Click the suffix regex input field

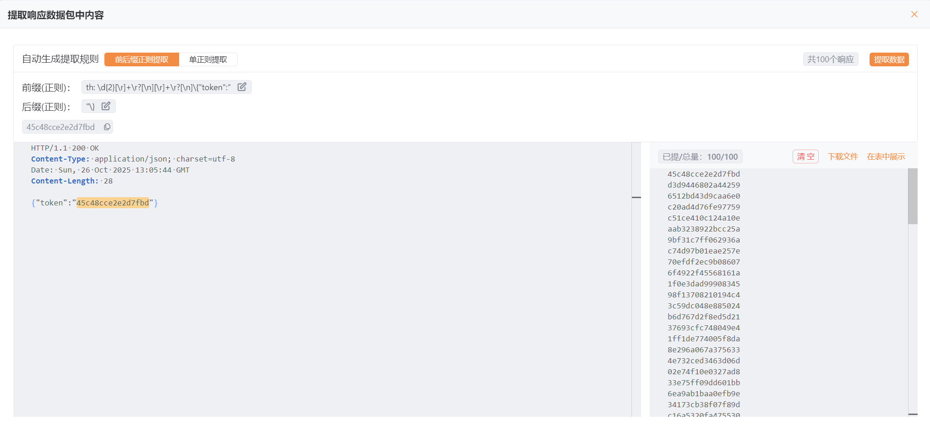tap(91, 106)
